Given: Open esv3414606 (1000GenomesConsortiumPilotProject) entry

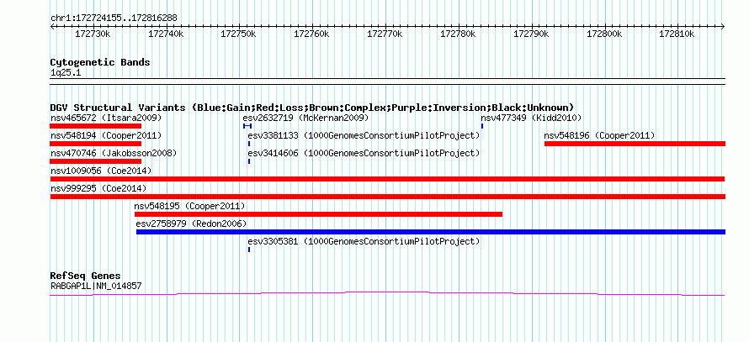Looking at the screenshot, I should click(x=364, y=153).
